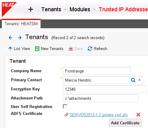Select Trusted IP Addresses menu item
Screen dimensions: 148x128
coord(123,9)
